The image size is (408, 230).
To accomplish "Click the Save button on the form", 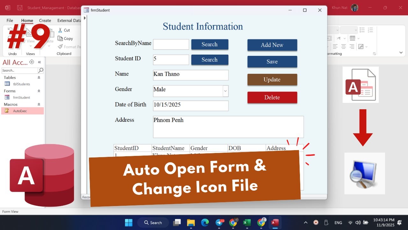I will point(272,62).
